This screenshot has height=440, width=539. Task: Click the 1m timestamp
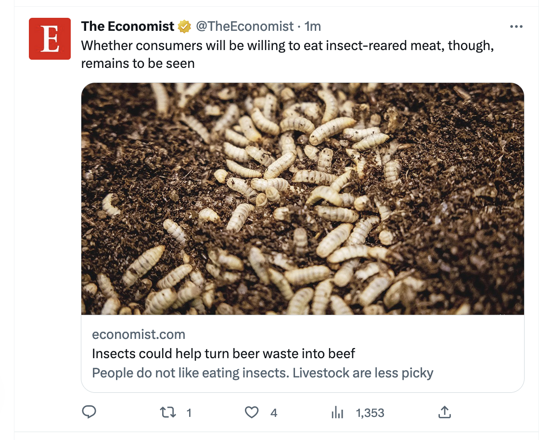pos(313,26)
